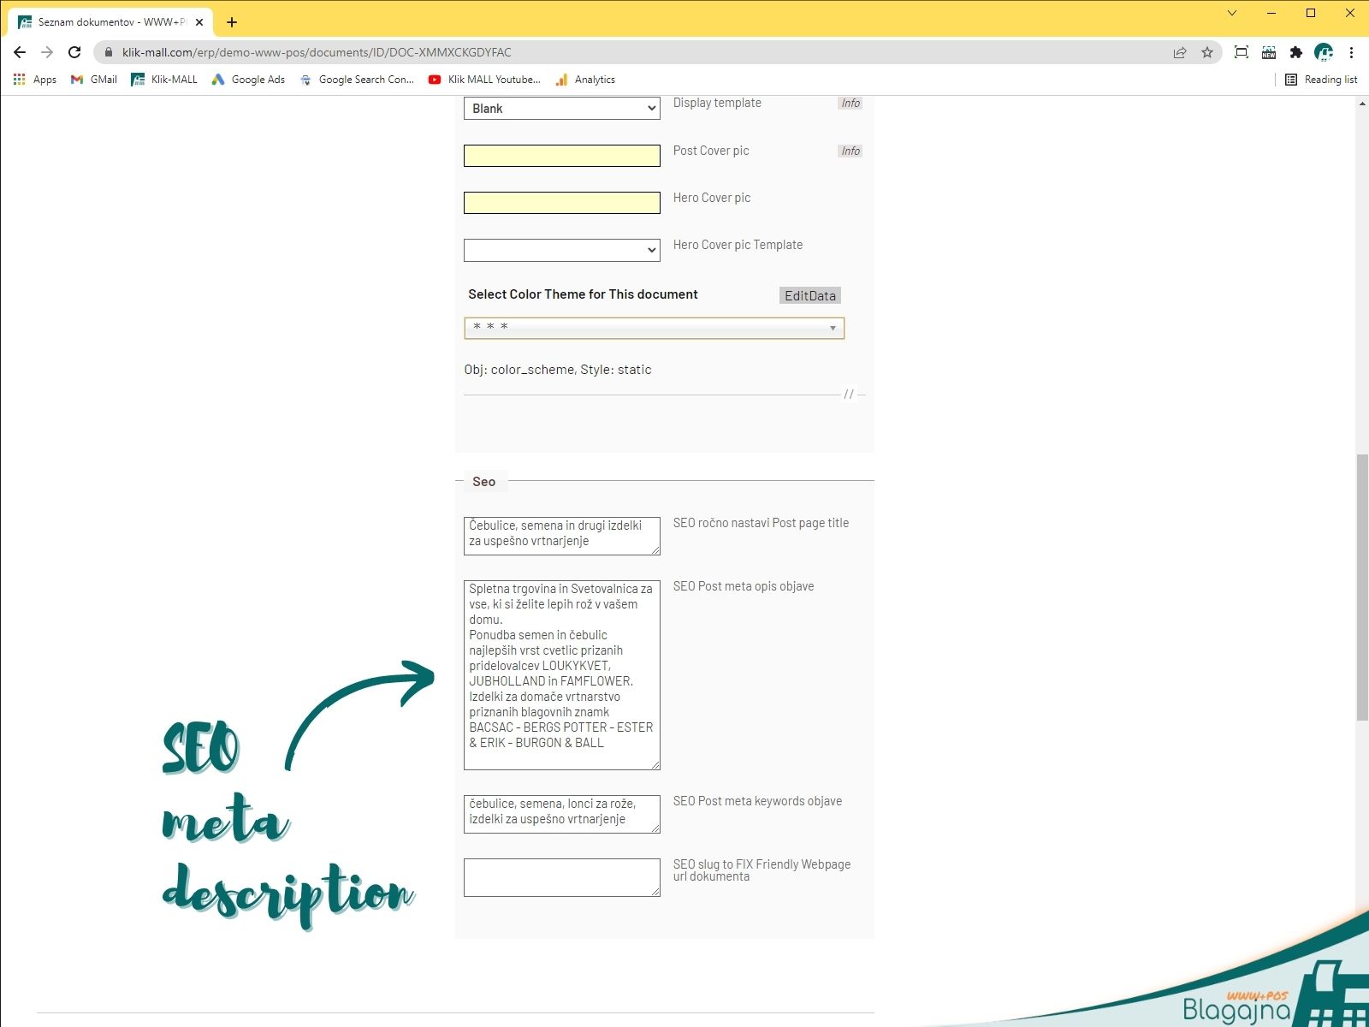Image resolution: width=1369 pixels, height=1027 pixels.
Task: Click the SEO slug textarea
Action: 562,877
